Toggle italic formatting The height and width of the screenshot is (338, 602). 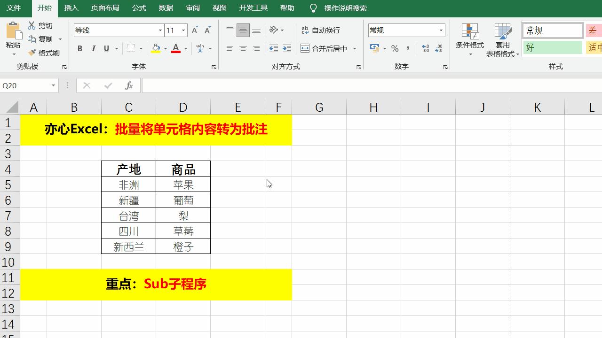[94, 48]
